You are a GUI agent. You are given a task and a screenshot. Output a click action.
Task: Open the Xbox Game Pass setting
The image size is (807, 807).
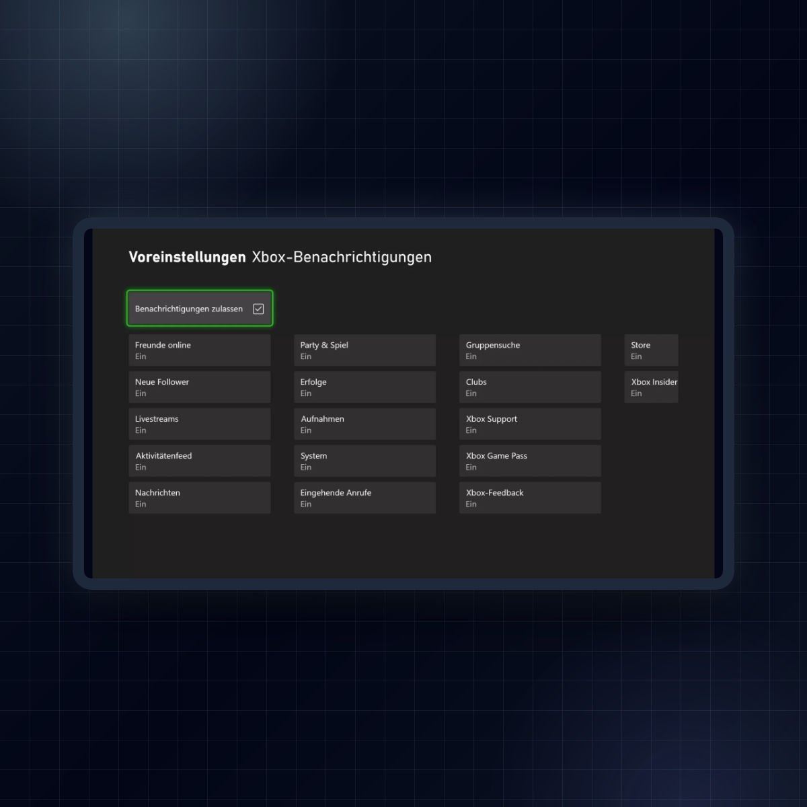[x=531, y=461]
